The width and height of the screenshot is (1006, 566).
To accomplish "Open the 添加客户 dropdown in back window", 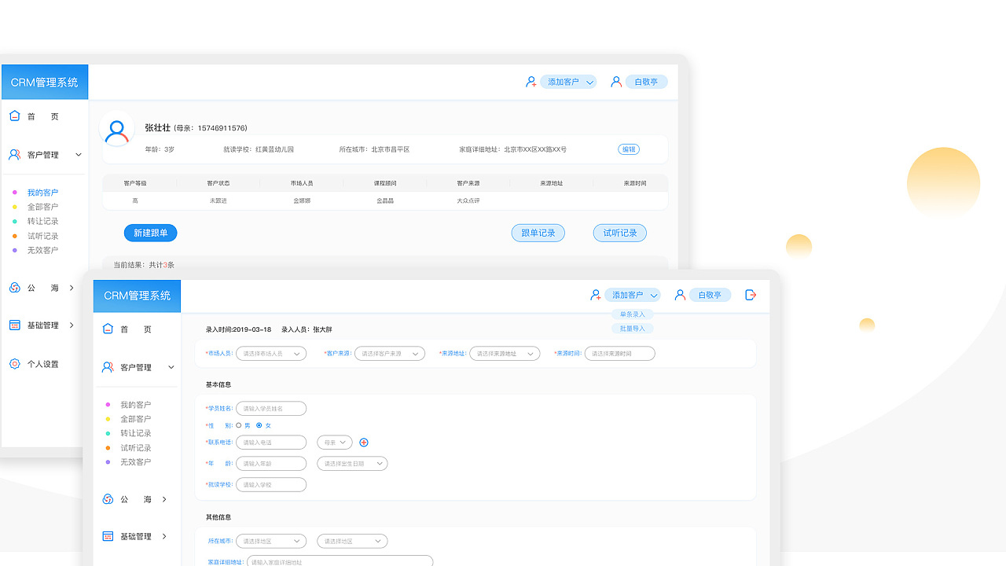I will [589, 82].
